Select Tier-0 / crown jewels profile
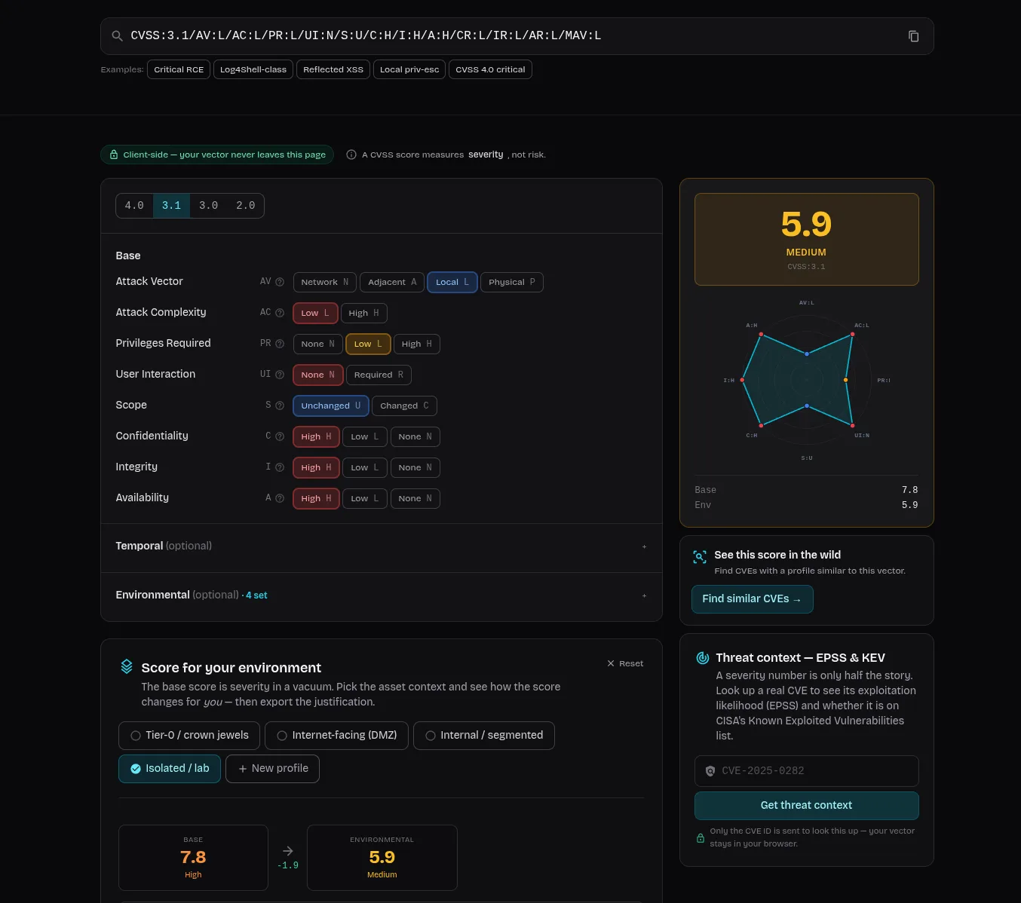Viewport: 1021px width, 903px height. 189,736
